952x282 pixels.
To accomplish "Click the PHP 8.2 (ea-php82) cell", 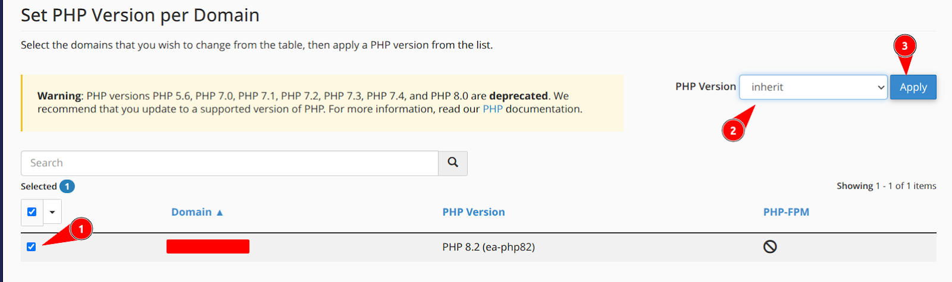I will click(488, 247).
